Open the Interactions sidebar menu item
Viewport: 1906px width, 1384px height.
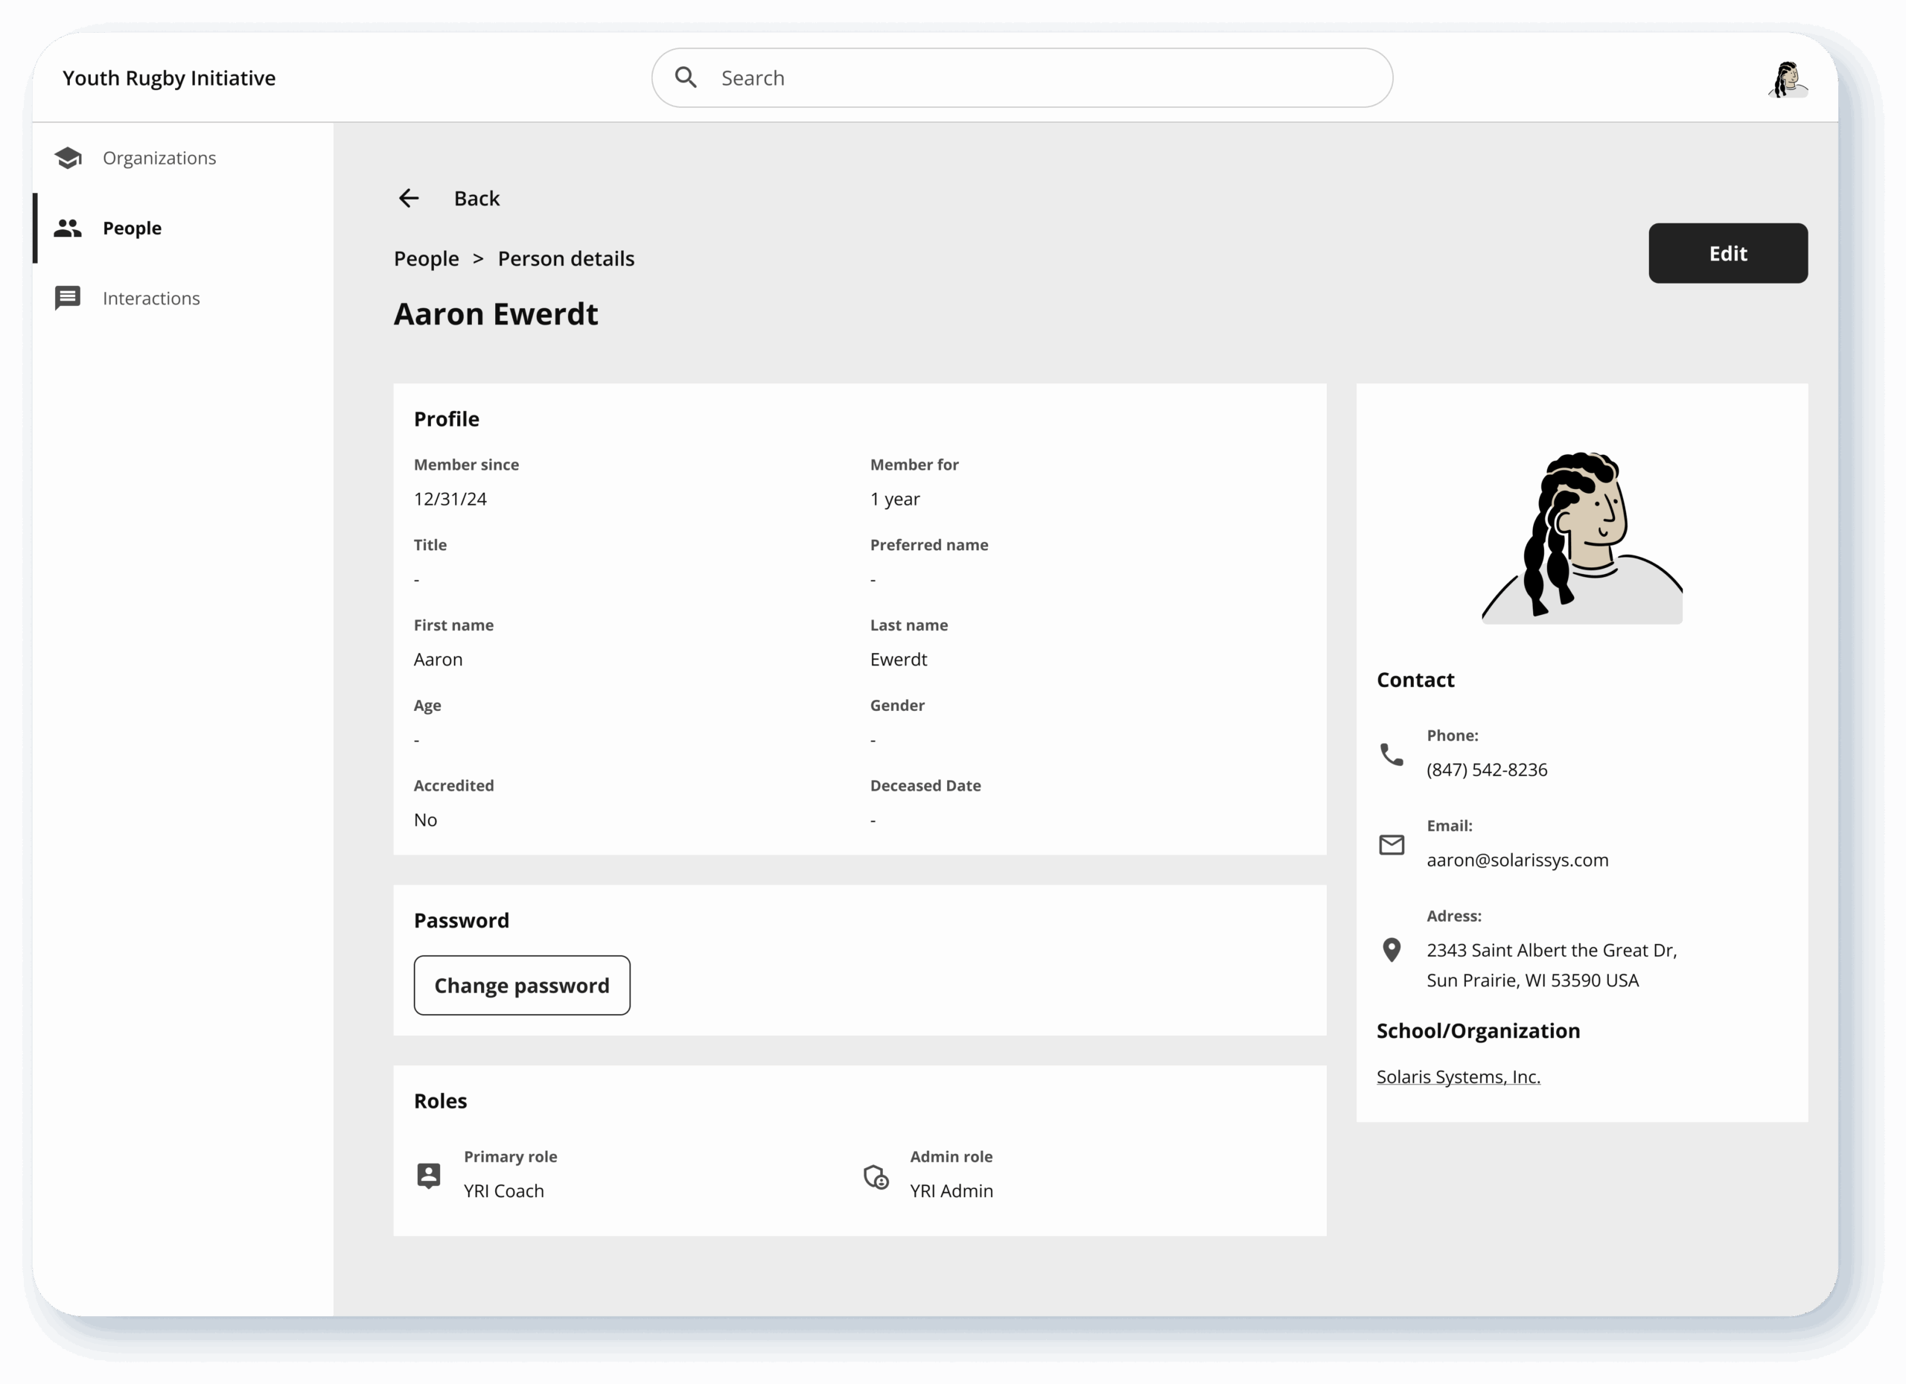(151, 299)
